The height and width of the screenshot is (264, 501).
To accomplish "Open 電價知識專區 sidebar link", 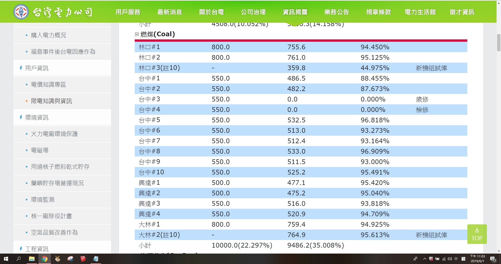I will 49,85.
